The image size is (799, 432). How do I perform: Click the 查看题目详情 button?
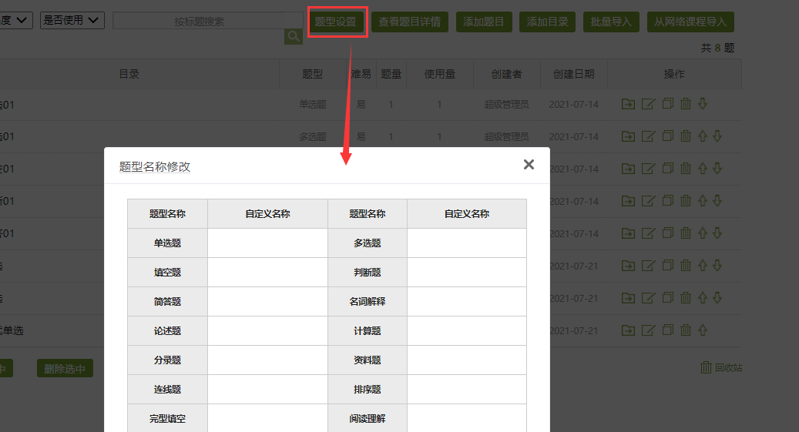(x=410, y=22)
